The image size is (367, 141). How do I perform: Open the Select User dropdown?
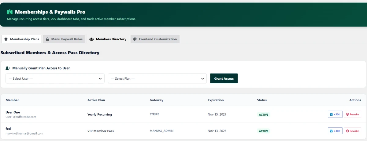(55, 78)
